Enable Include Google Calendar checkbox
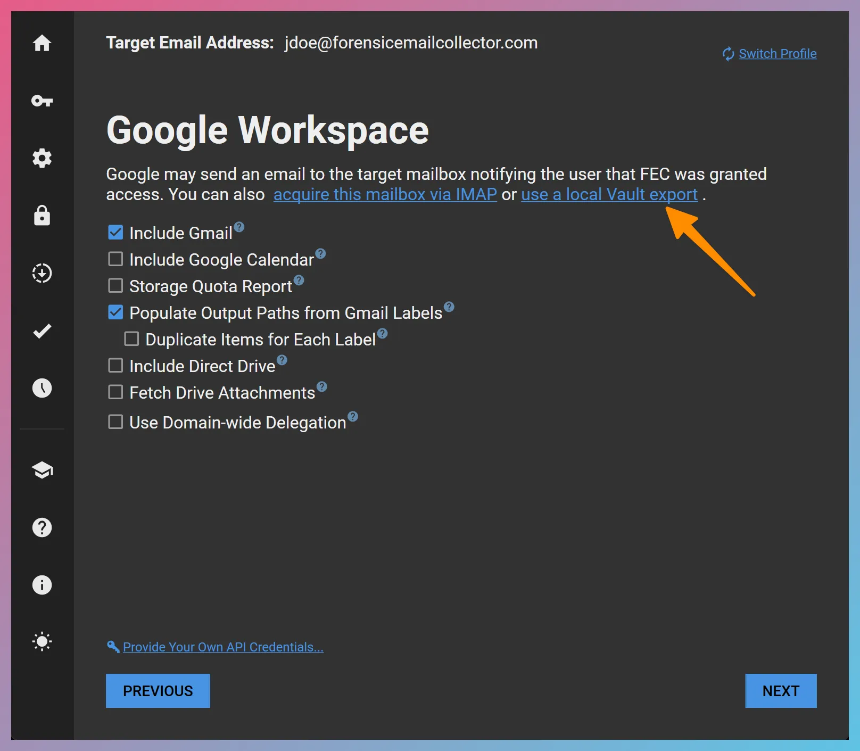The image size is (860, 751). pyautogui.click(x=115, y=259)
